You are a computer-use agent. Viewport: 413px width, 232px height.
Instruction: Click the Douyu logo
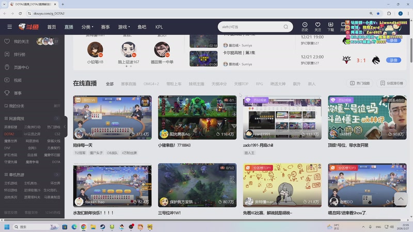pyautogui.click(x=28, y=27)
